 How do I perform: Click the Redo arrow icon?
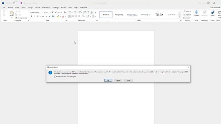click(4, 14)
